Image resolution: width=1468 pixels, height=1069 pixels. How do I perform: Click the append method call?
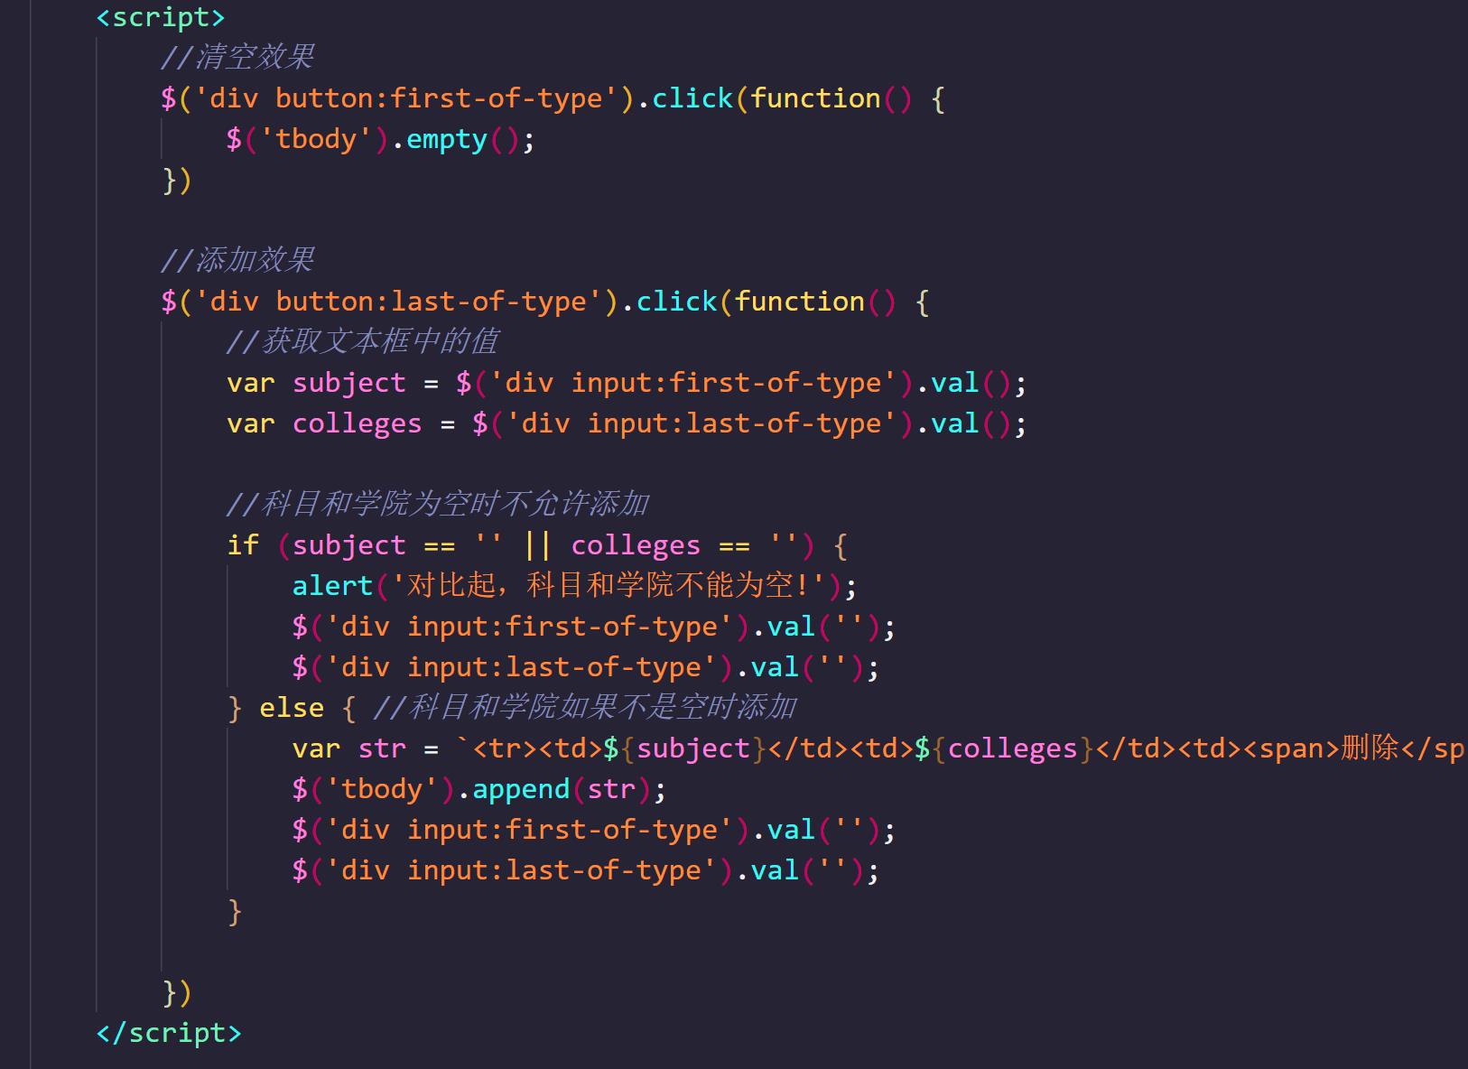tap(521, 789)
